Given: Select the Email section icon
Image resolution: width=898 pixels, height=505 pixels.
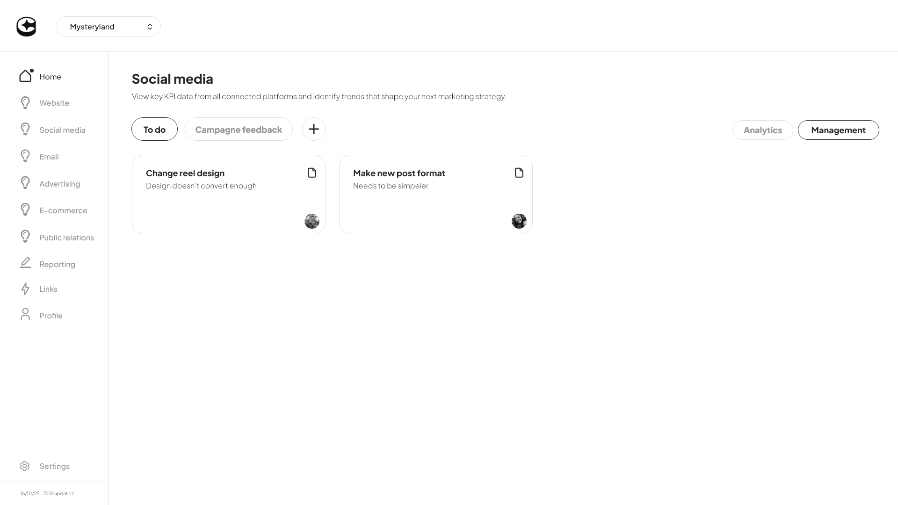Looking at the screenshot, I should [x=26, y=156].
